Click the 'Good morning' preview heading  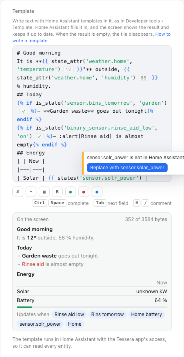pyautogui.click(x=35, y=229)
